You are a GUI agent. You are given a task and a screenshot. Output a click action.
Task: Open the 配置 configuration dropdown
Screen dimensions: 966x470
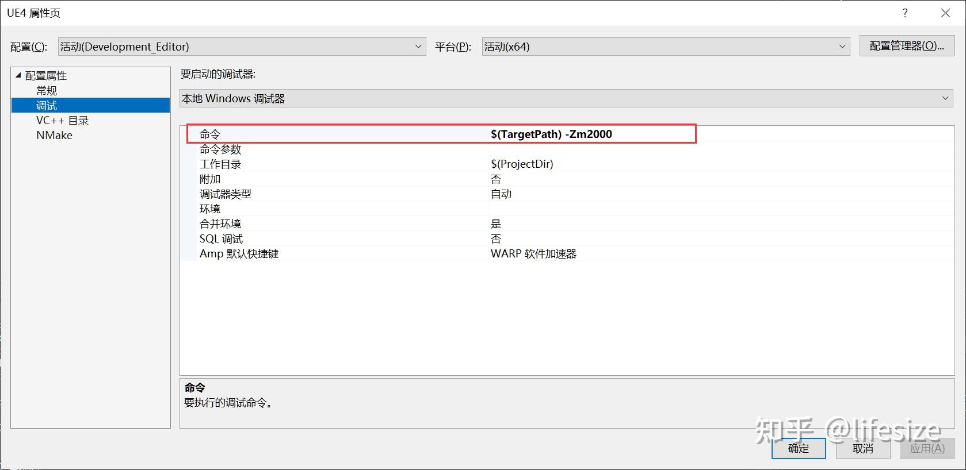(242, 47)
